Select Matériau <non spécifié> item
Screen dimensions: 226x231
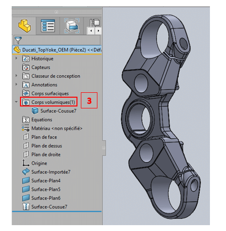click(x=52, y=128)
